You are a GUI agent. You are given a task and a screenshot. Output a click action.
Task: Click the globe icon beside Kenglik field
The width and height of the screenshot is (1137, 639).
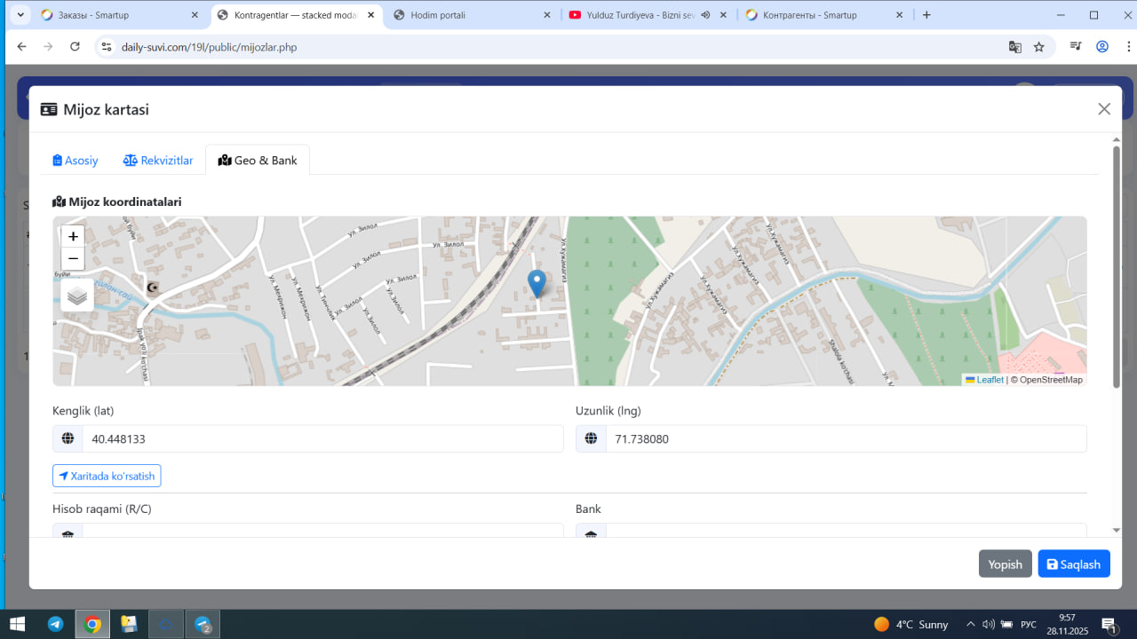tap(68, 438)
